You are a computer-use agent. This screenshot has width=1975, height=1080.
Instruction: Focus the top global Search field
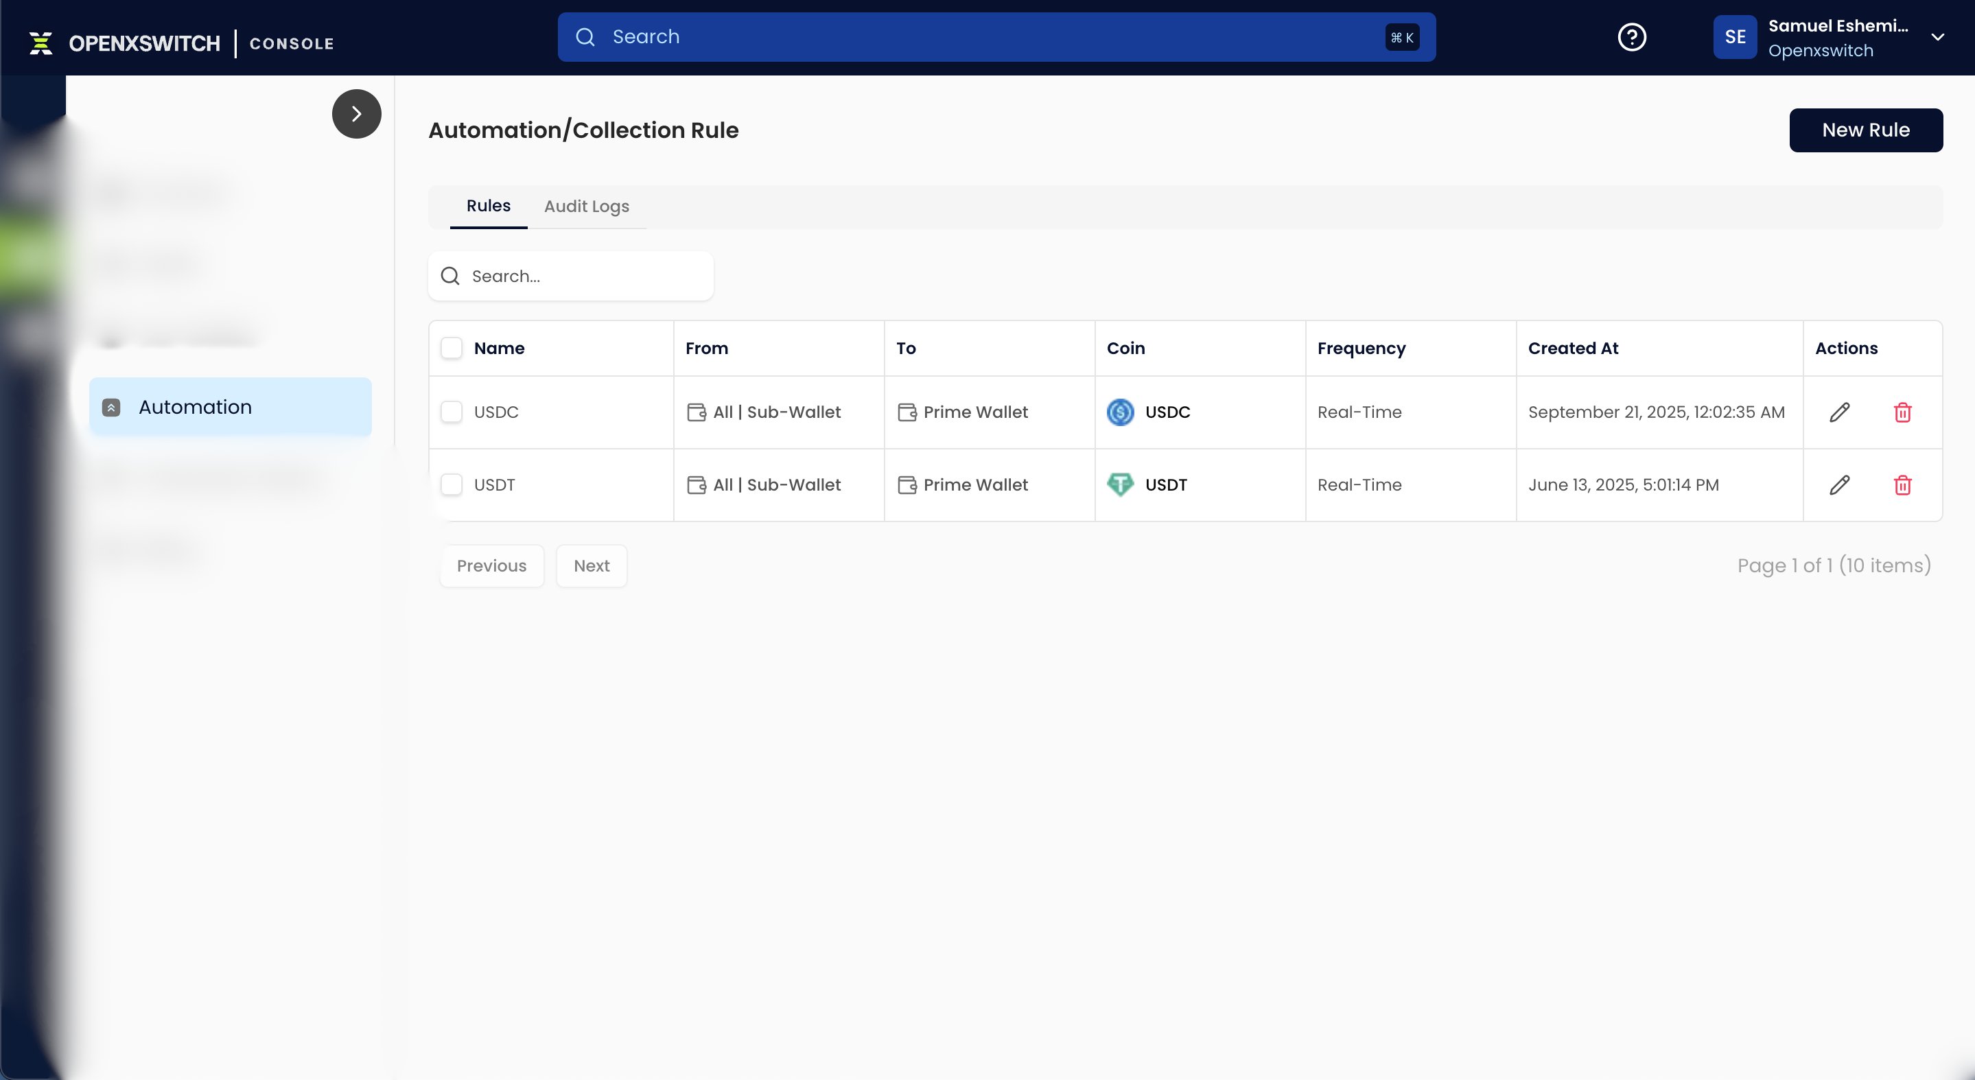pos(996,37)
